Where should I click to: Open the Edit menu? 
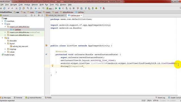pyautogui.click(x=2, y=5)
